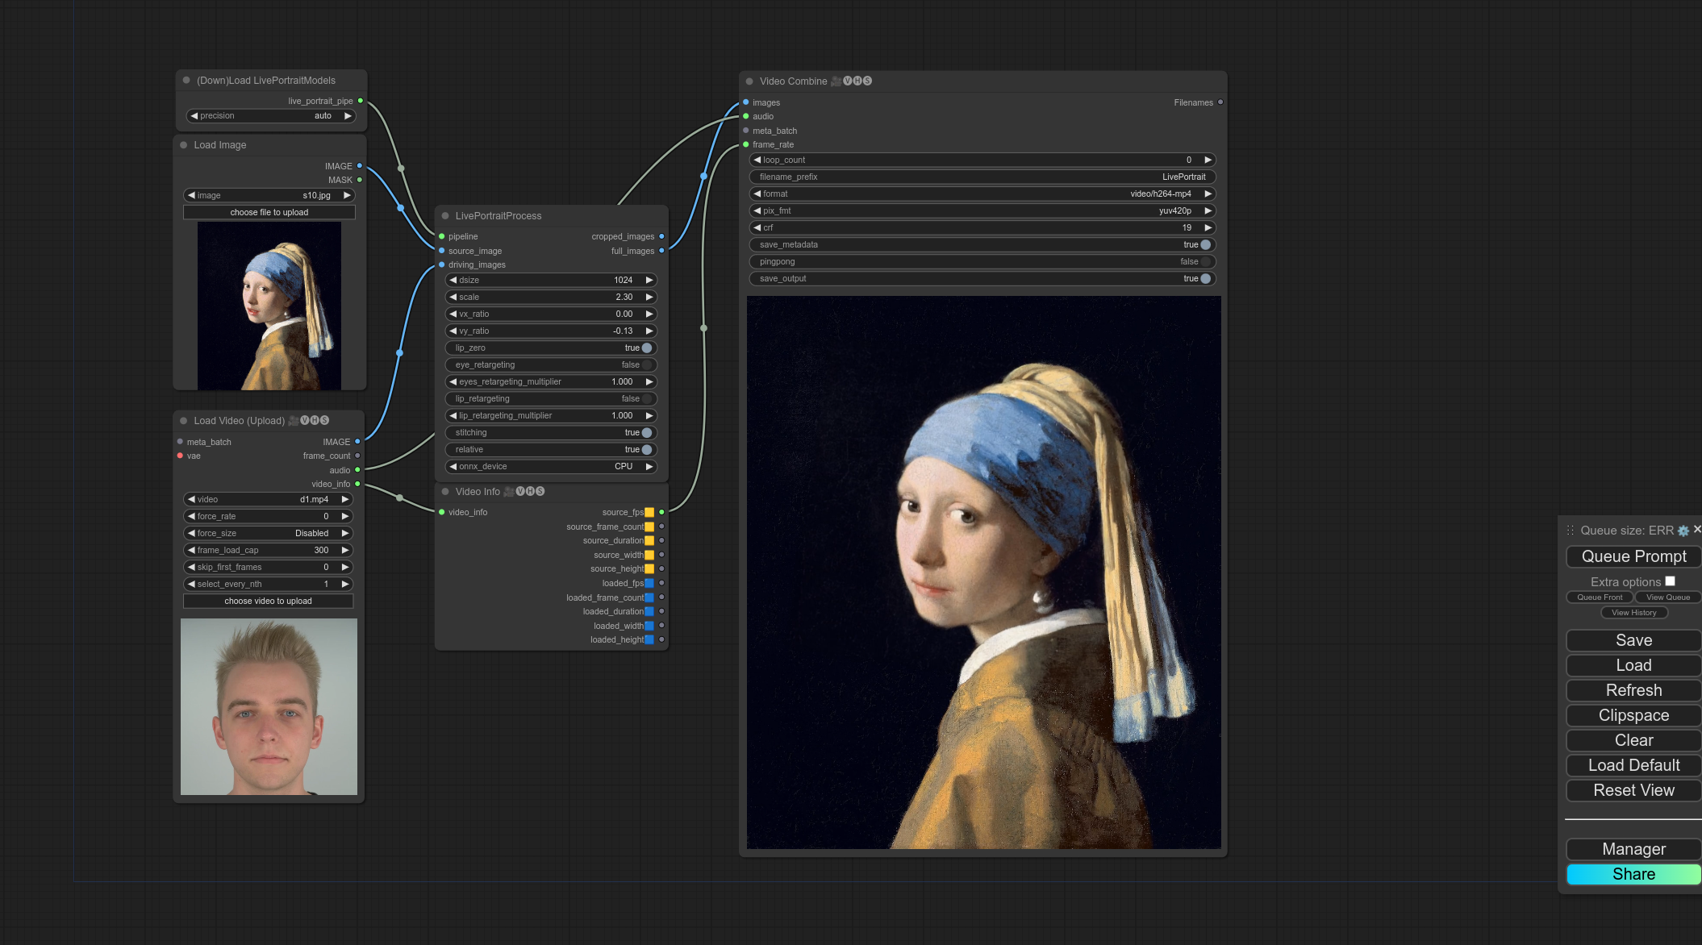Toggle the relative switch
Image resolution: width=1702 pixels, height=945 pixels.
point(647,450)
